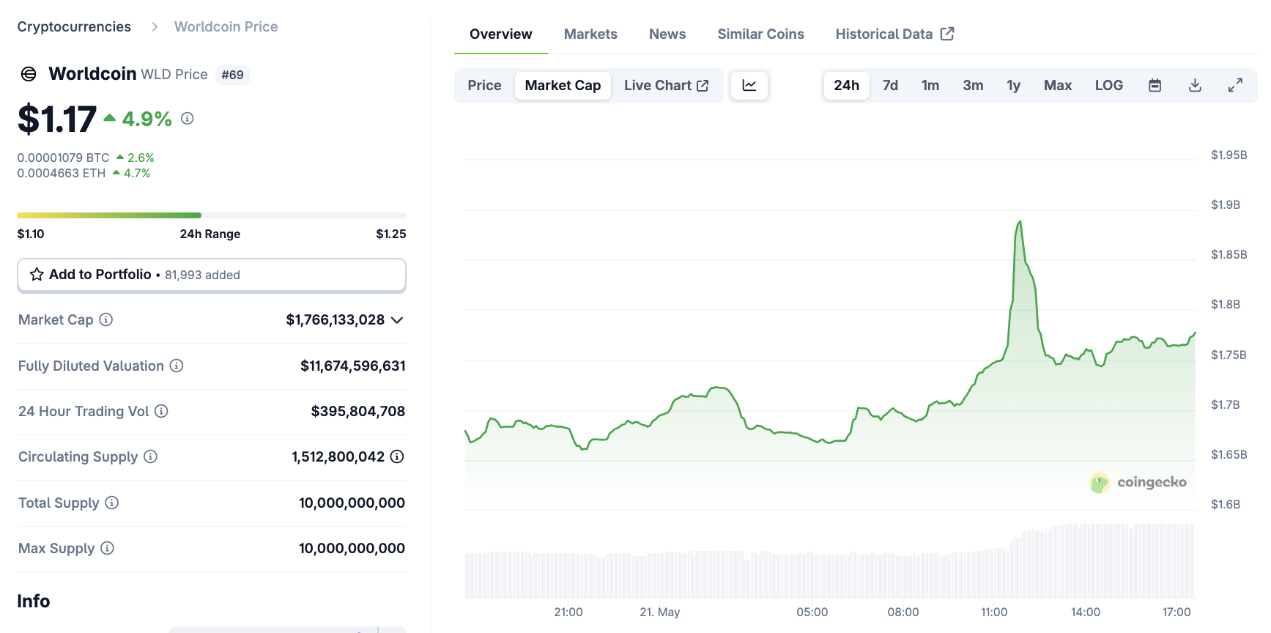Expand chart to fullscreen
The height and width of the screenshot is (633, 1271).
pos(1235,86)
